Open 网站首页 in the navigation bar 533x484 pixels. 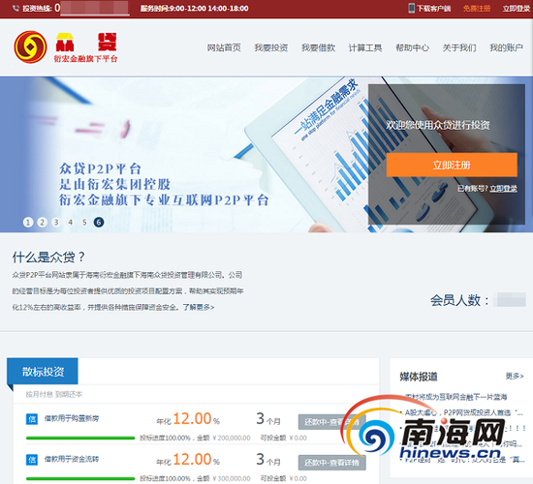(x=224, y=47)
